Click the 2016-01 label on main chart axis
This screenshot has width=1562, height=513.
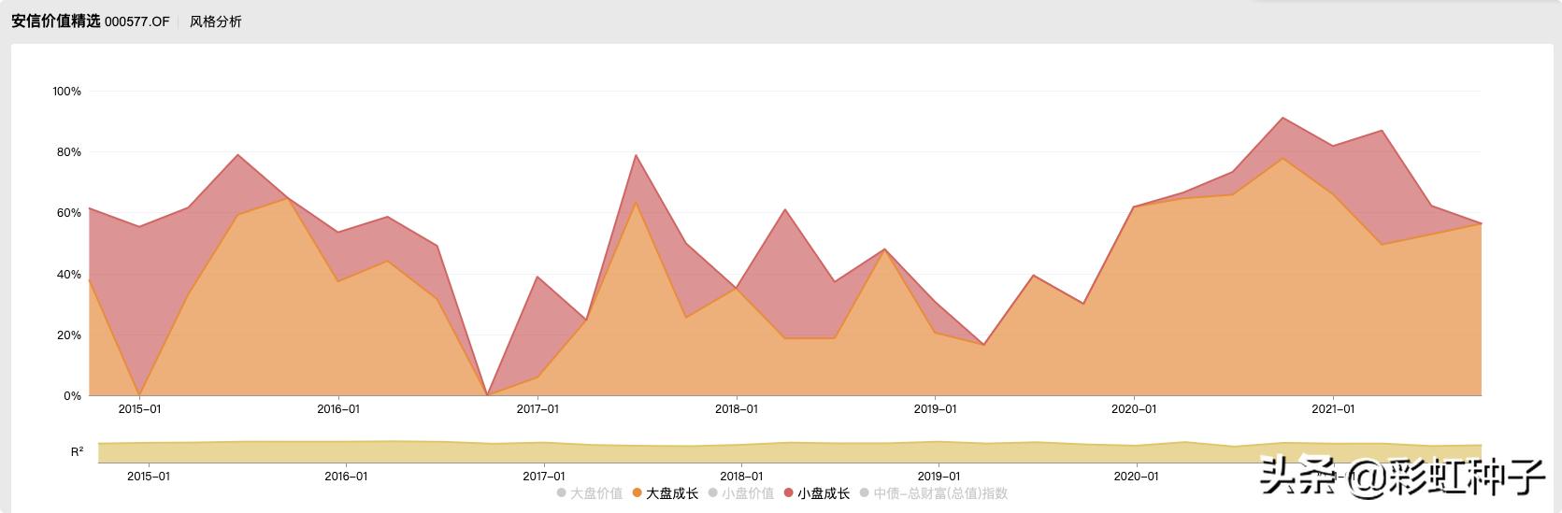pos(338,409)
